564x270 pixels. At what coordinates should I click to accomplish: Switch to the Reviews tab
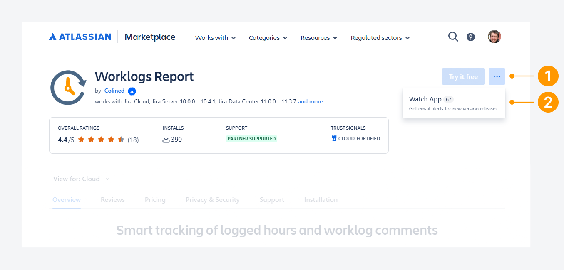[x=113, y=200]
